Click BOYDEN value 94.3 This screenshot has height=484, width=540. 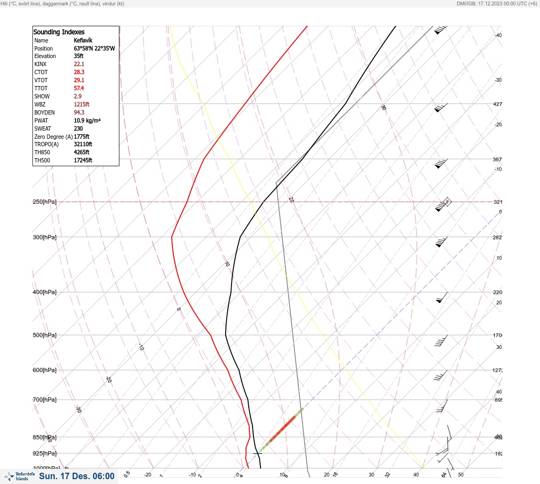coord(79,112)
